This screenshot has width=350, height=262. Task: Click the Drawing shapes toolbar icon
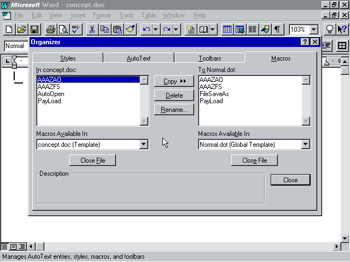(x=265, y=29)
